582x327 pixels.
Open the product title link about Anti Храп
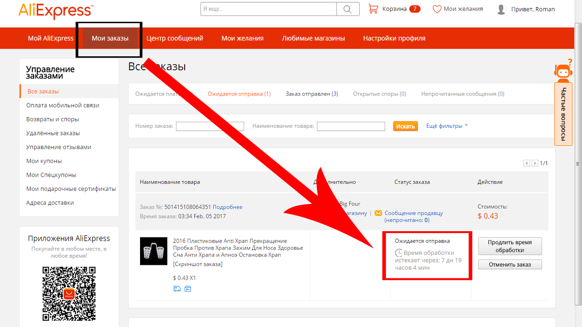tap(238, 248)
